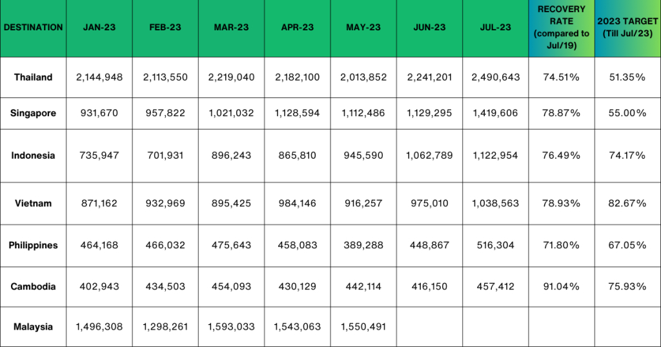
Task: Click Malaysia's MAR-23 value 1,593,033
Action: [231, 327]
